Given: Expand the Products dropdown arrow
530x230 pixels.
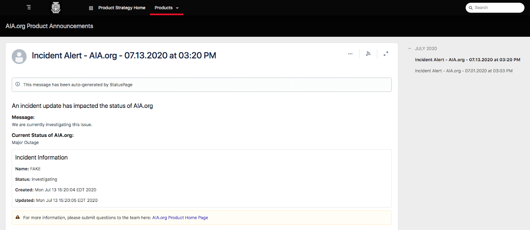Looking at the screenshot, I should 177,8.
